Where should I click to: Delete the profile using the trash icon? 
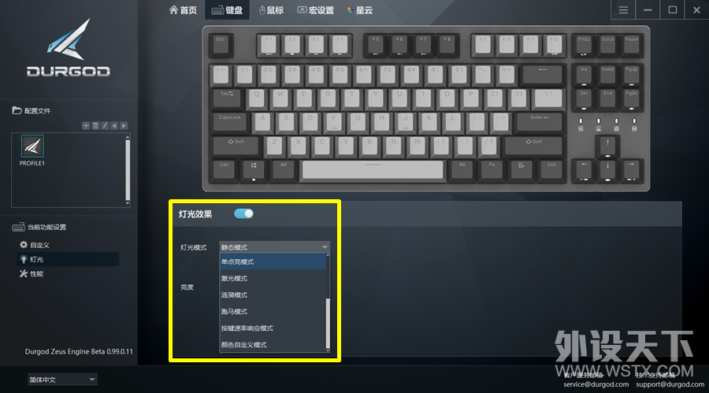(95, 126)
